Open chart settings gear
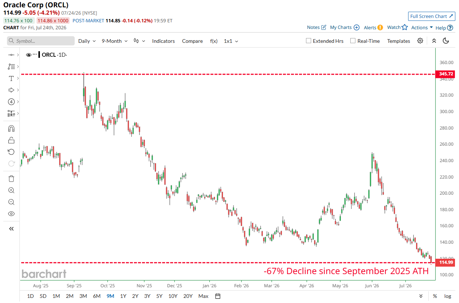This screenshot has width=459, height=303. click(x=420, y=41)
